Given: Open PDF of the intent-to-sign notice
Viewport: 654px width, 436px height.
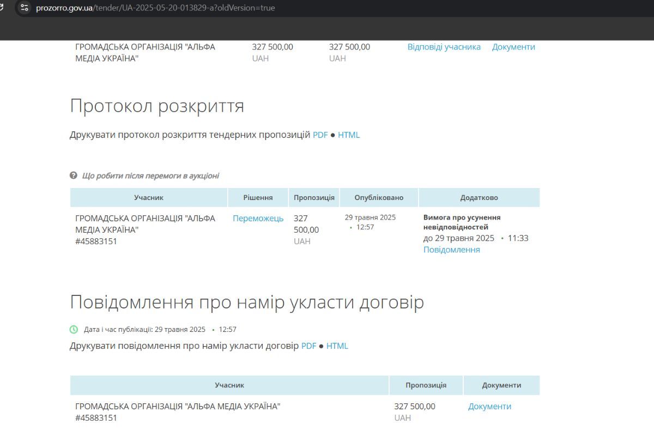Looking at the screenshot, I should 309,346.
